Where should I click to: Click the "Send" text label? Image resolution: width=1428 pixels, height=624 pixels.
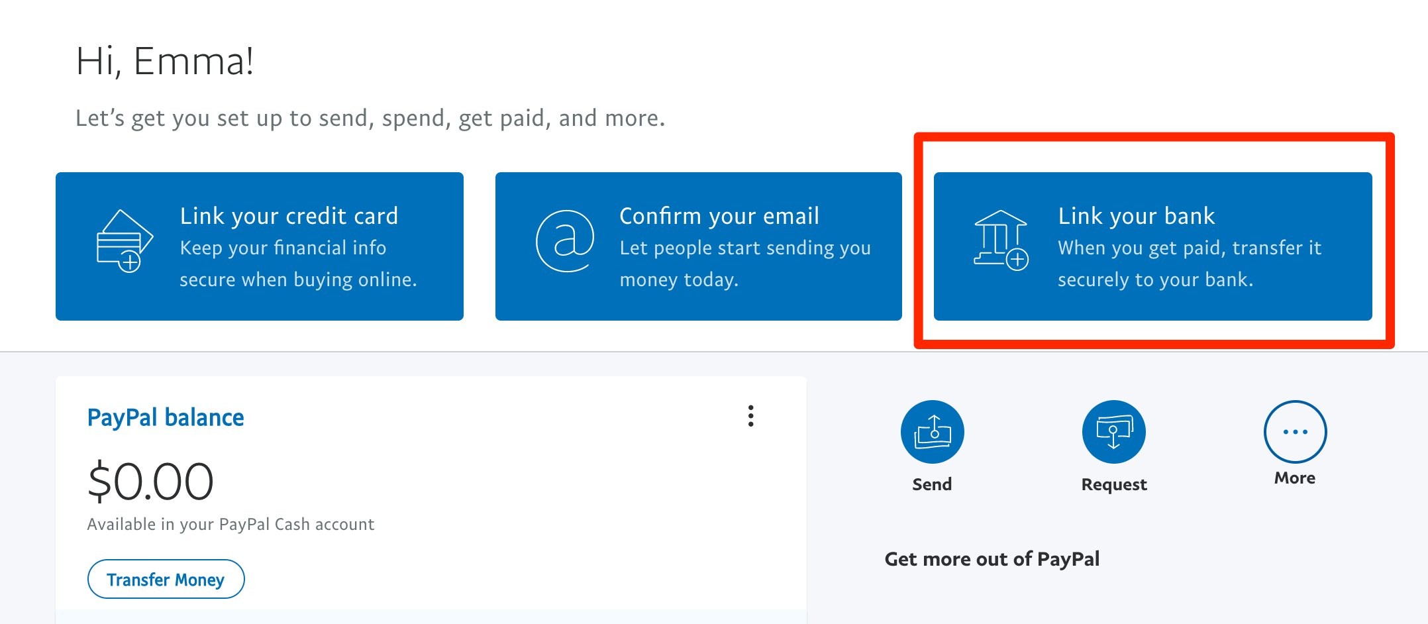point(932,484)
